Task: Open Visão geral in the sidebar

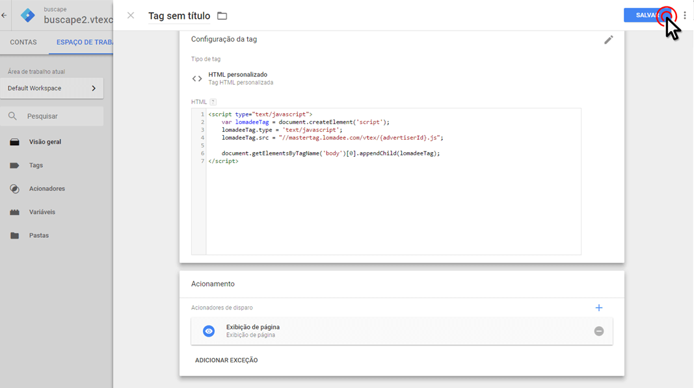Action: click(45, 142)
